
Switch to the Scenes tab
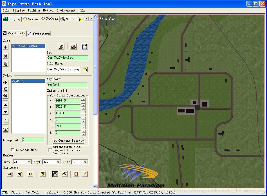point(31,19)
